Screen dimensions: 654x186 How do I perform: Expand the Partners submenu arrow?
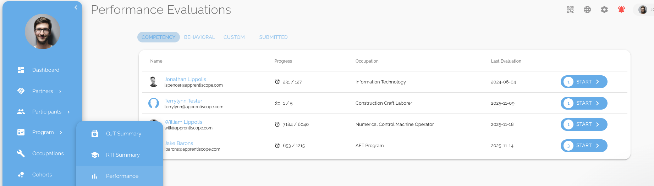click(x=60, y=92)
